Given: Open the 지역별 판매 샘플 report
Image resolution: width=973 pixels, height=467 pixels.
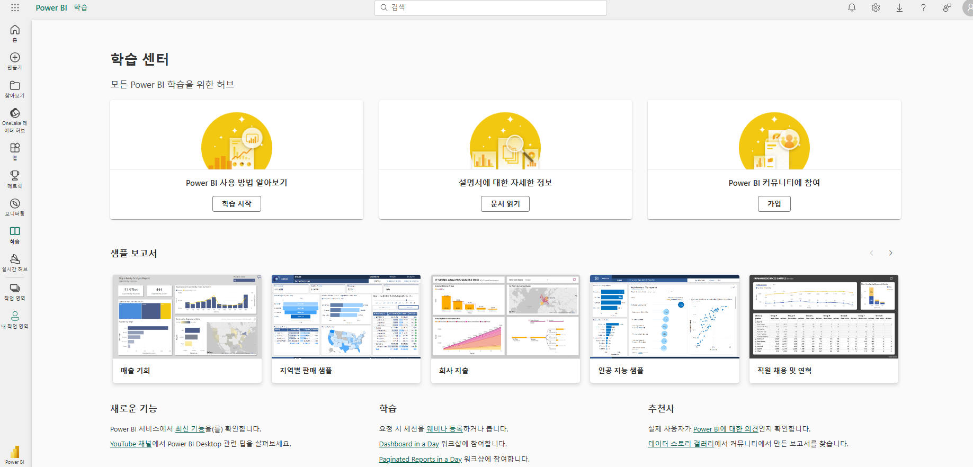Looking at the screenshot, I should (x=346, y=328).
